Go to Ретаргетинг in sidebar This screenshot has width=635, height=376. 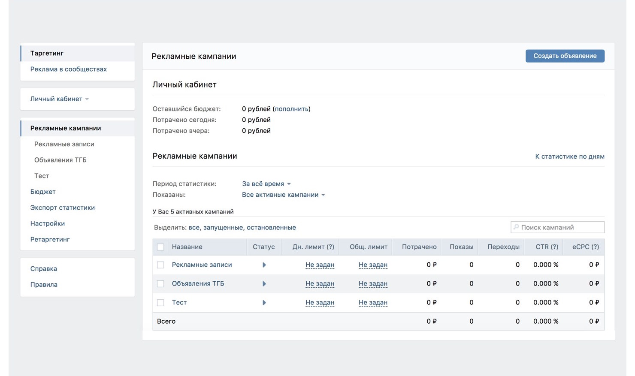(50, 239)
